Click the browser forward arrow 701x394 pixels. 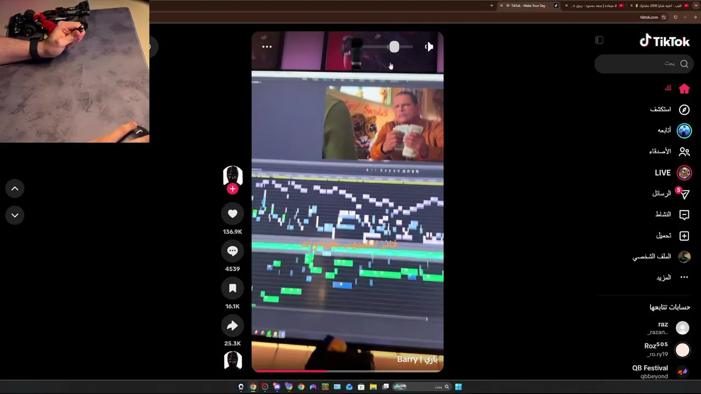685,18
